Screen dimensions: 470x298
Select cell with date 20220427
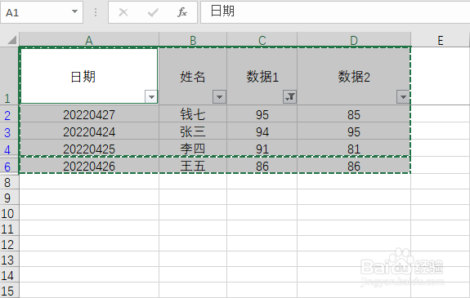tap(89, 113)
